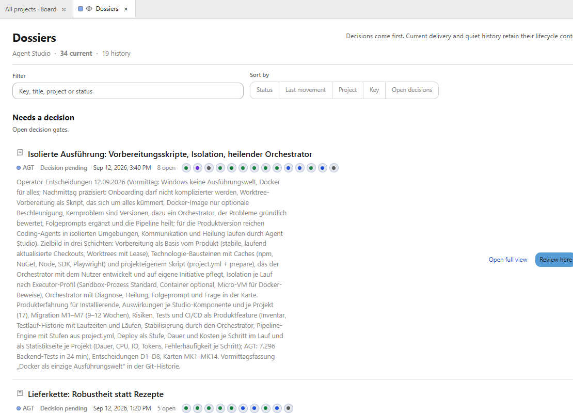573x413 pixels.
Task: Open the Isolierte Ausführung dossier title
Action: click(x=170, y=154)
